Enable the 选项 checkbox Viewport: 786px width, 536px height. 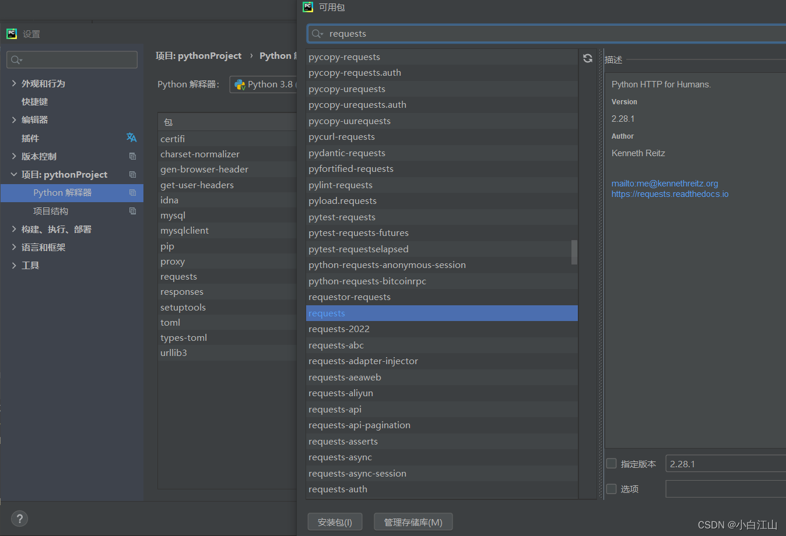(x=612, y=489)
